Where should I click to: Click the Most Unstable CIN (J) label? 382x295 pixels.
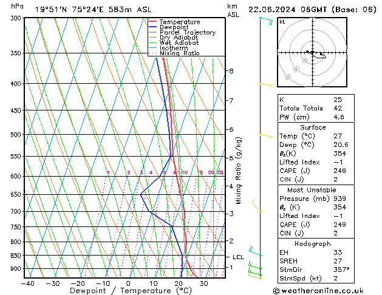(x=292, y=233)
